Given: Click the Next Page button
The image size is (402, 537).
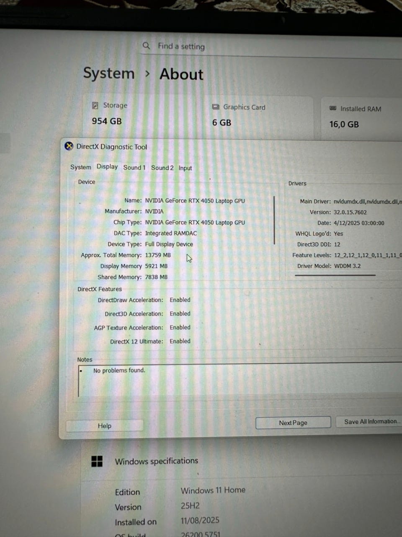Looking at the screenshot, I should click(x=293, y=423).
